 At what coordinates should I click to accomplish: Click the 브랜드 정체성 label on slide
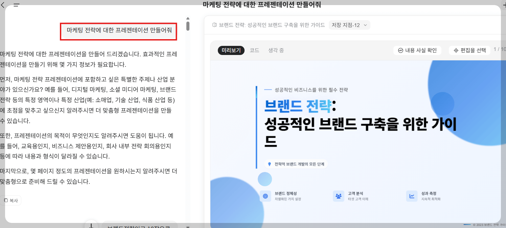pos(286,194)
